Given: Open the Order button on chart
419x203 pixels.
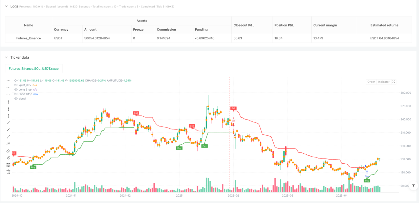Looking at the screenshot, I should (371, 82).
